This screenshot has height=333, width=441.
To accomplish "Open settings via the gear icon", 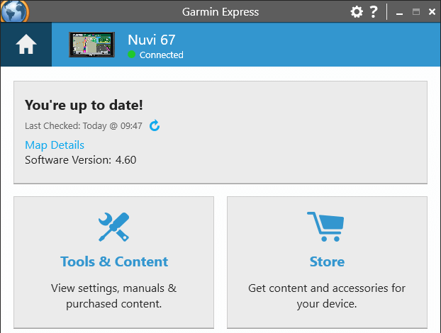I will [x=357, y=12].
